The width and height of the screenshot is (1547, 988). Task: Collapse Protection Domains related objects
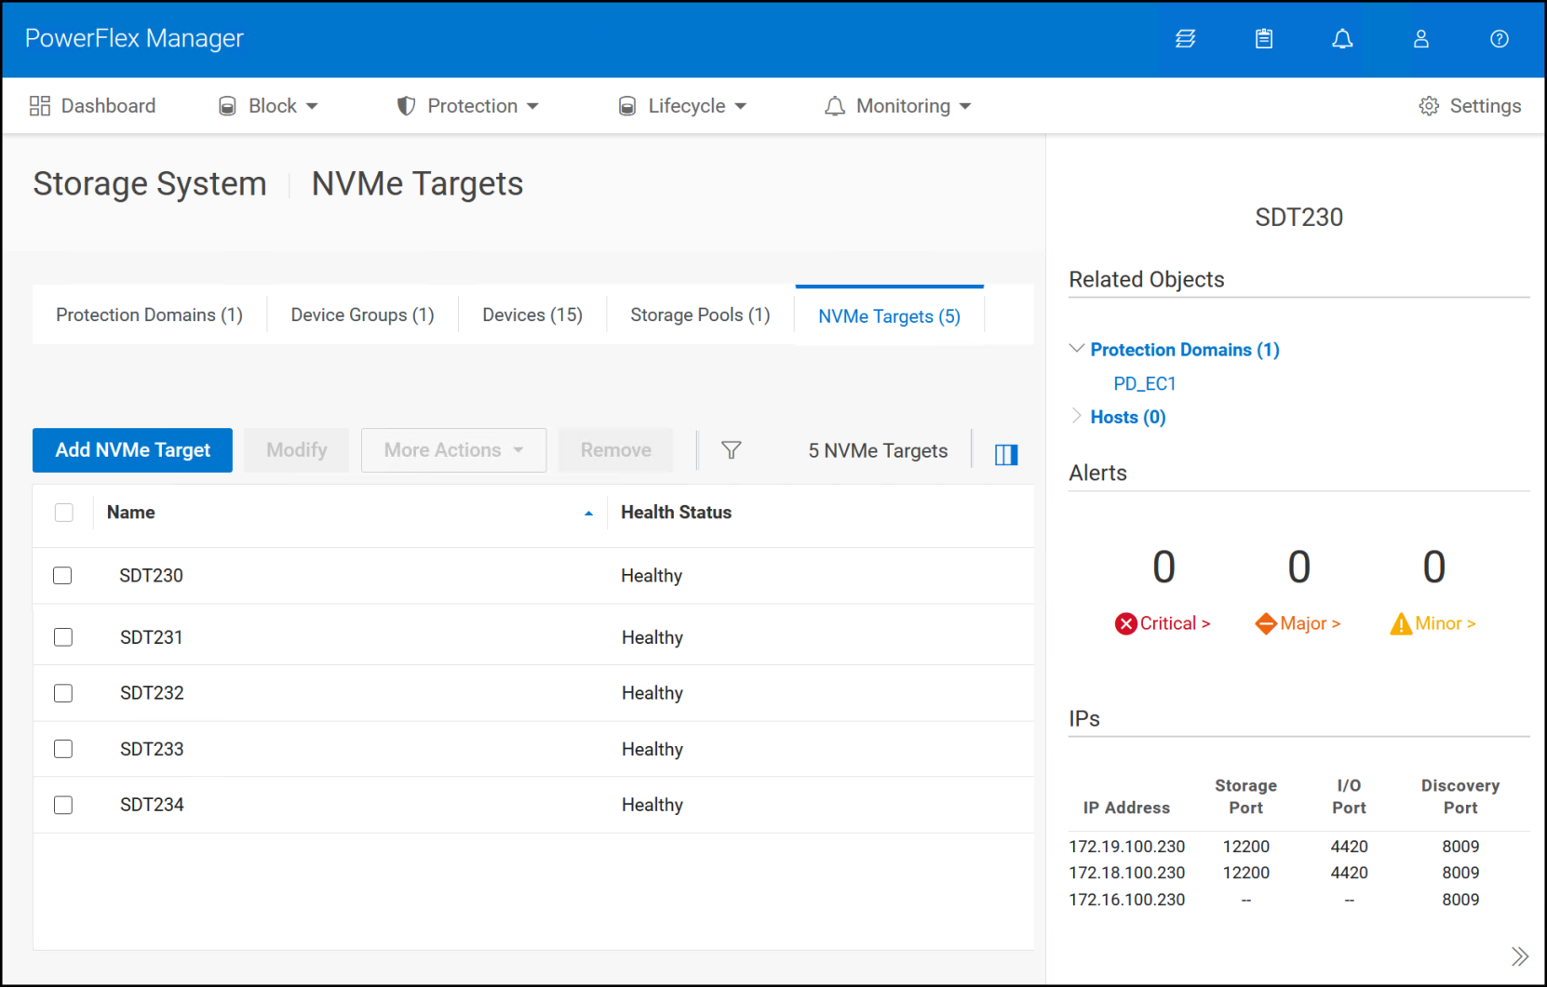pos(1077,349)
